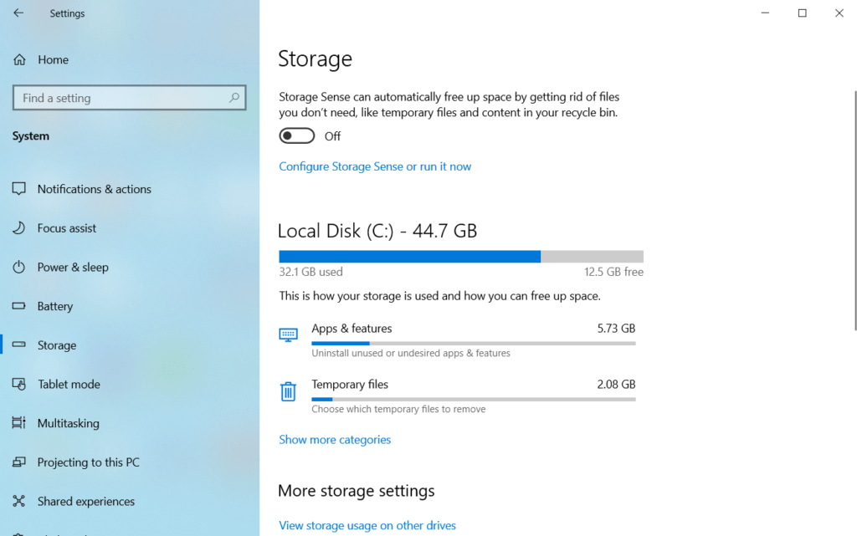
Task: Click the Power & sleep icon
Action: [x=19, y=267]
